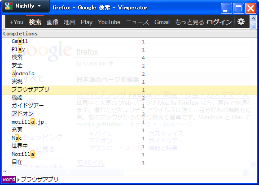This screenshot has width=259, height=185.
Task: Open +You in Google bar
Action: (x=17, y=22)
